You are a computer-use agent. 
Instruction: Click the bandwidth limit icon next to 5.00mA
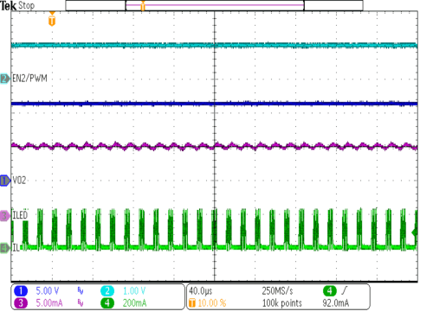81,303
